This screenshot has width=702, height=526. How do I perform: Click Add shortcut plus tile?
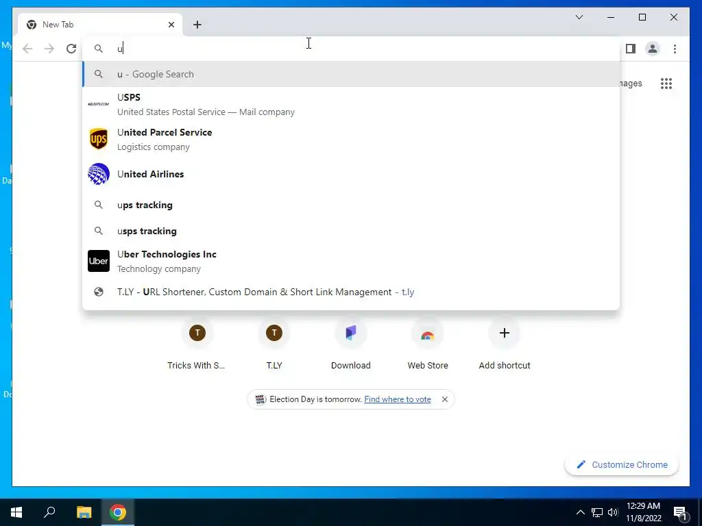coord(505,345)
